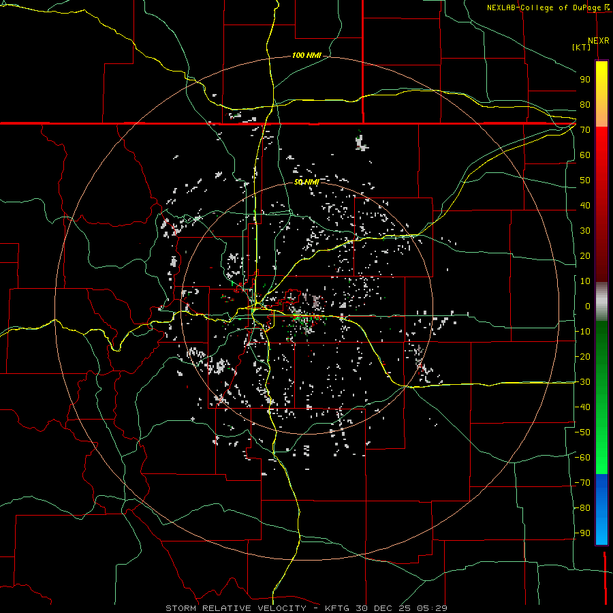Click the 50 NMI range ring label

coord(306,182)
